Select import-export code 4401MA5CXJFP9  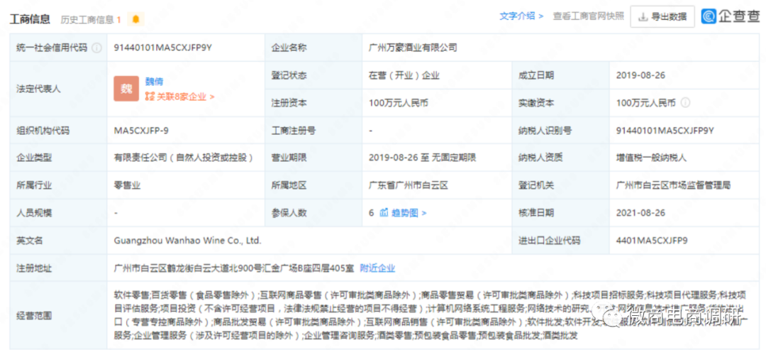[x=653, y=241]
